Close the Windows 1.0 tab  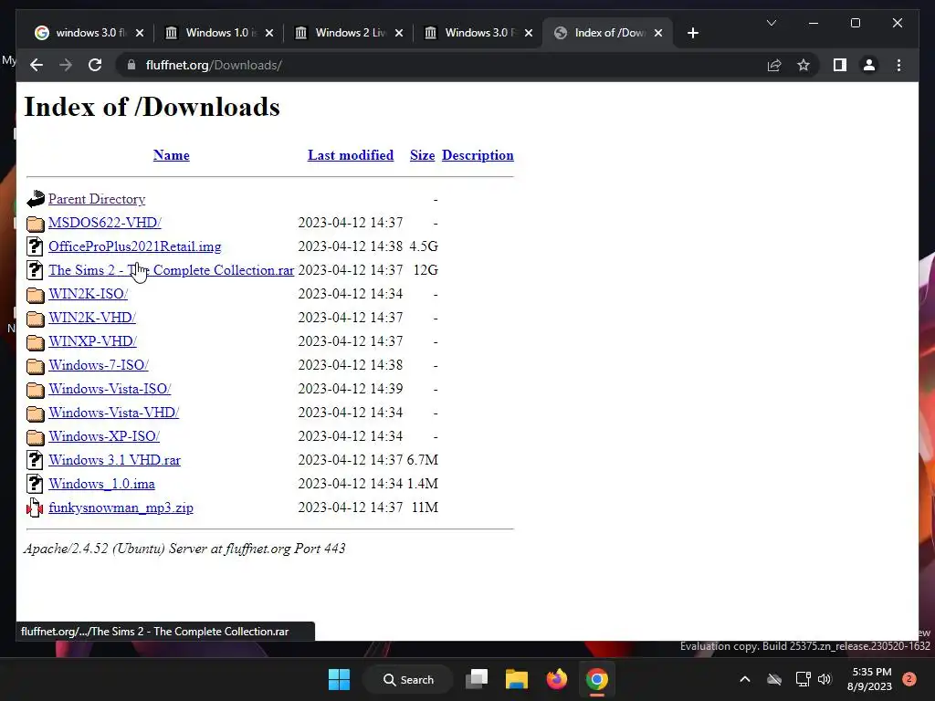(x=269, y=33)
